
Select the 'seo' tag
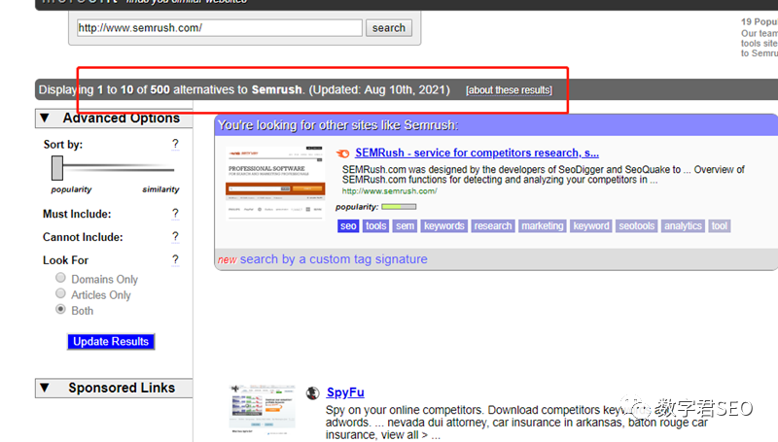click(348, 226)
